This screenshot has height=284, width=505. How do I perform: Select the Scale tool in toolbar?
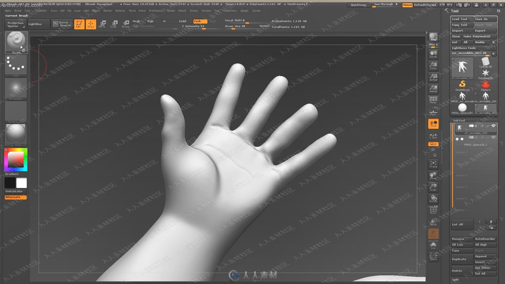click(114, 24)
